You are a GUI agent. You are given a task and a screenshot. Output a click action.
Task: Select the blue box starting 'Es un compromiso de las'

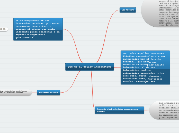(x=38, y=29)
